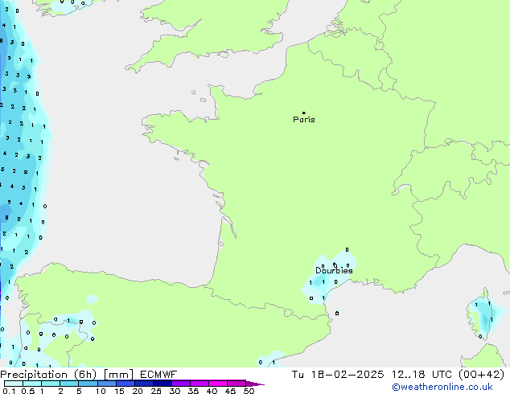Click the '45' legend scale value

pos(230,391)
